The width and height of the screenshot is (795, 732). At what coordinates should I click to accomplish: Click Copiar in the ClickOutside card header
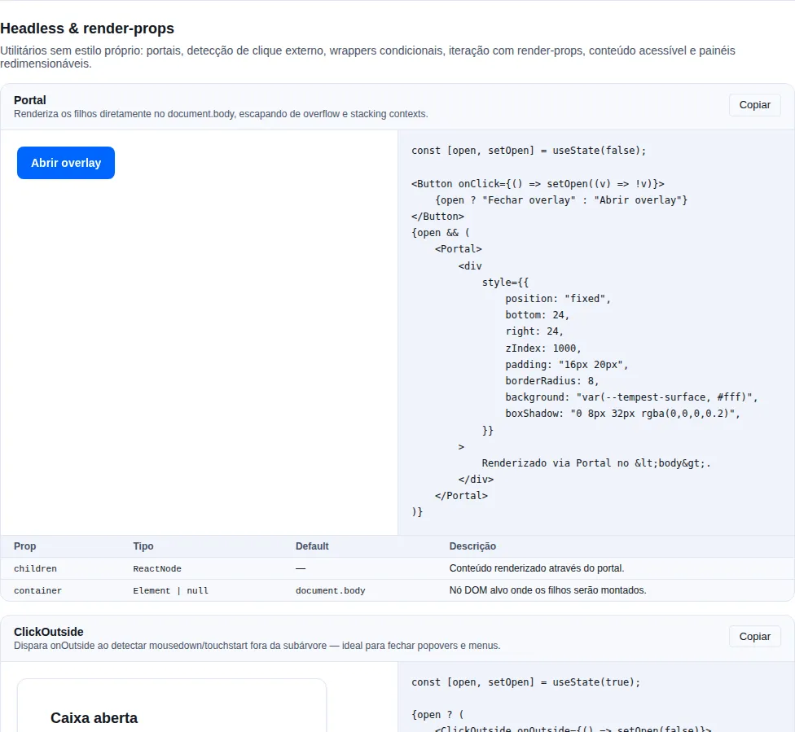pos(754,637)
